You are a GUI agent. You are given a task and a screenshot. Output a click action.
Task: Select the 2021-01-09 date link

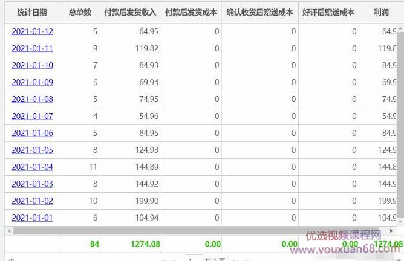coord(32,82)
